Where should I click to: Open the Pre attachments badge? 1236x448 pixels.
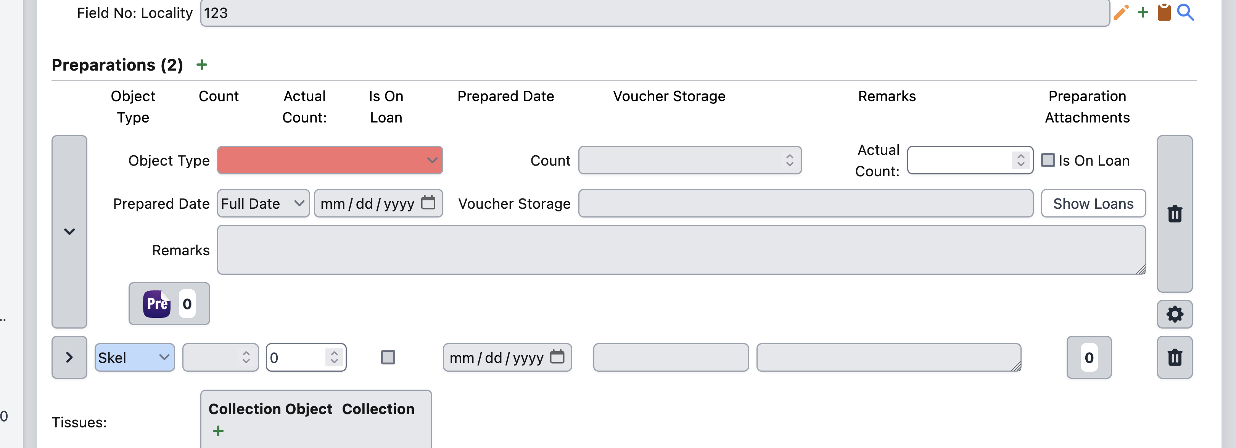169,303
